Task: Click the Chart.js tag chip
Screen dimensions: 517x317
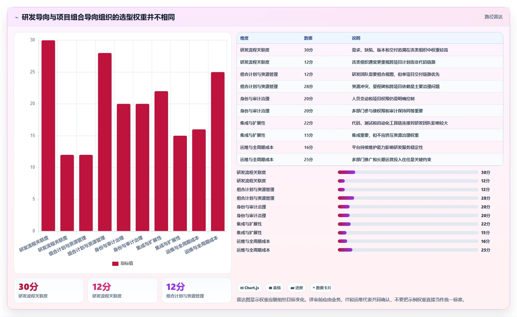Action: (x=249, y=288)
